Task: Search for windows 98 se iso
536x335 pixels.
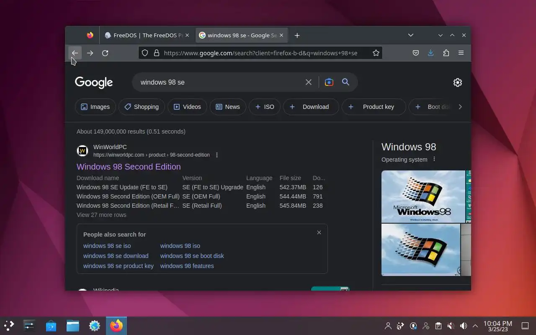Action: (x=107, y=246)
